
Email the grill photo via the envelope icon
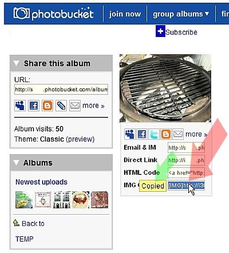pos(178,134)
